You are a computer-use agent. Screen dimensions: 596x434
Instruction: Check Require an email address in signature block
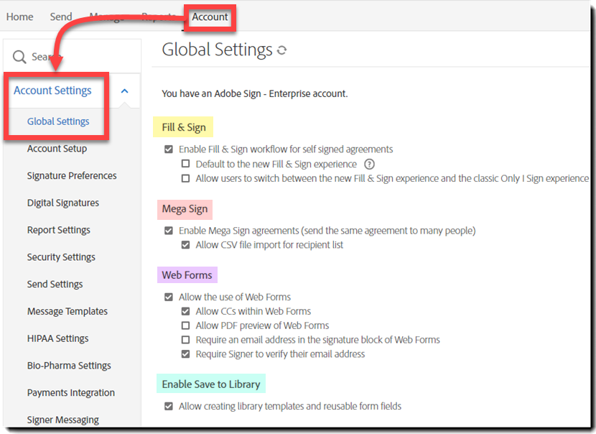pos(185,340)
